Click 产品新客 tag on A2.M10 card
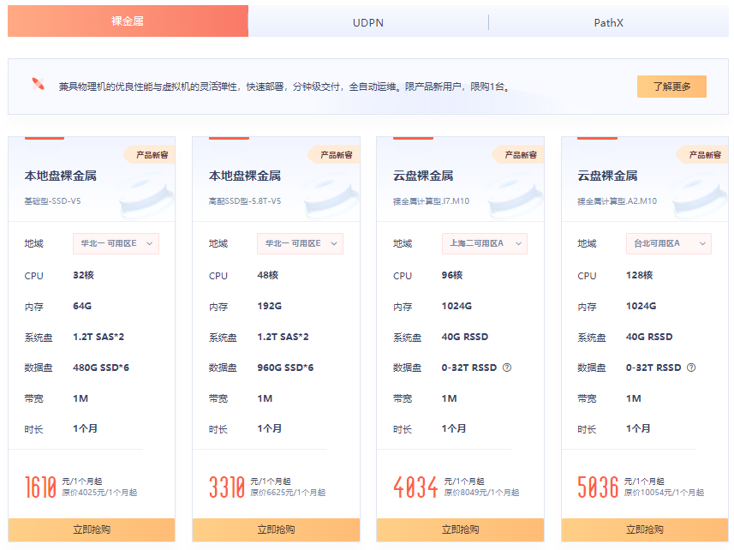Image resolution: width=734 pixels, height=550 pixels. 703,155
